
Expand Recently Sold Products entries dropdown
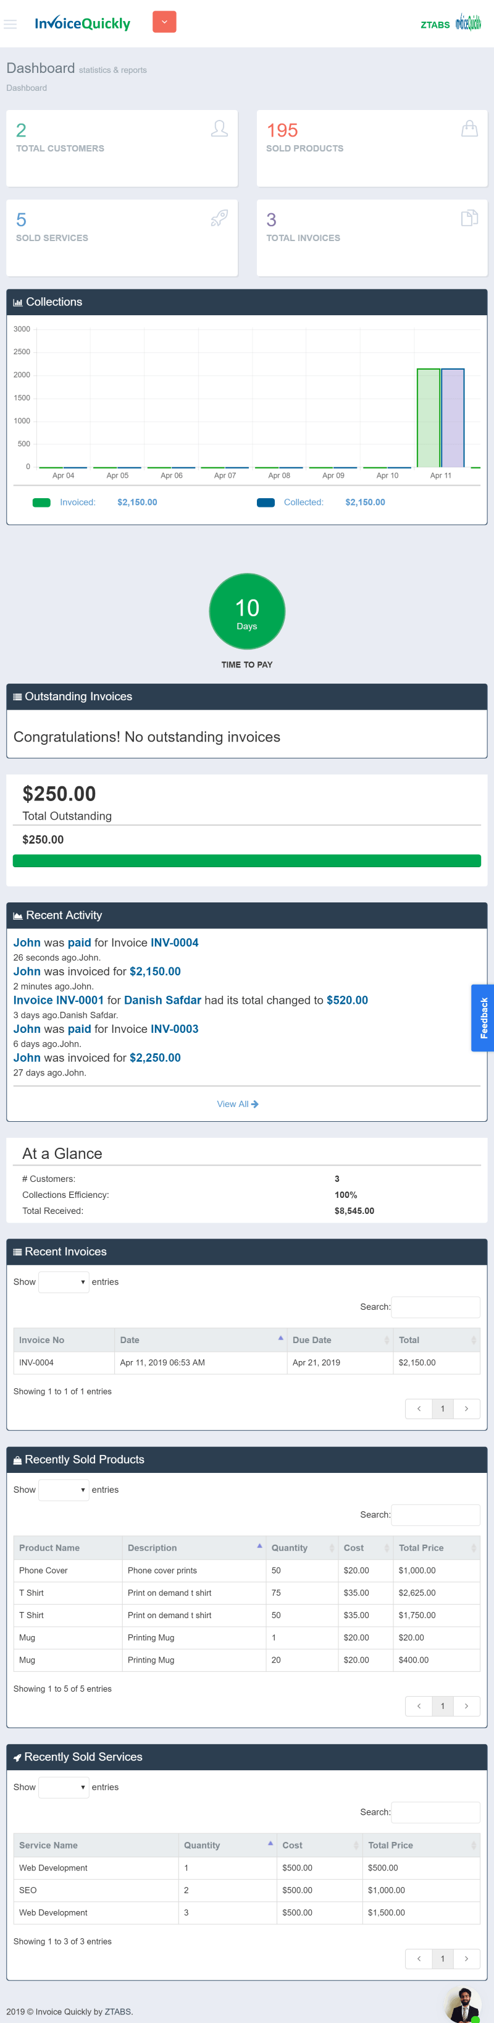coord(64,1490)
